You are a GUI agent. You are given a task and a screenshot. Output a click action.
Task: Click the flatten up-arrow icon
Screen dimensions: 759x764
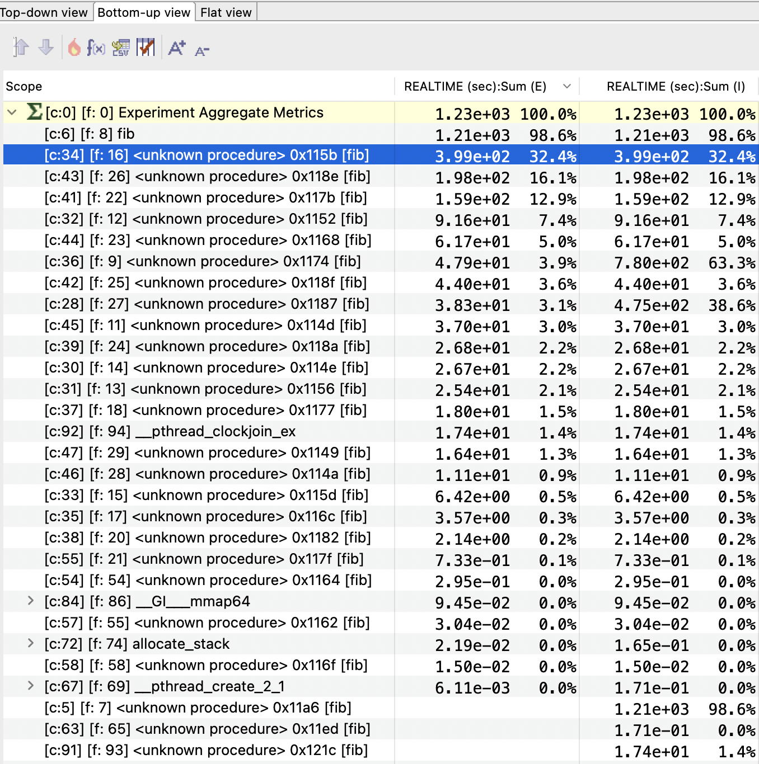(x=21, y=48)
